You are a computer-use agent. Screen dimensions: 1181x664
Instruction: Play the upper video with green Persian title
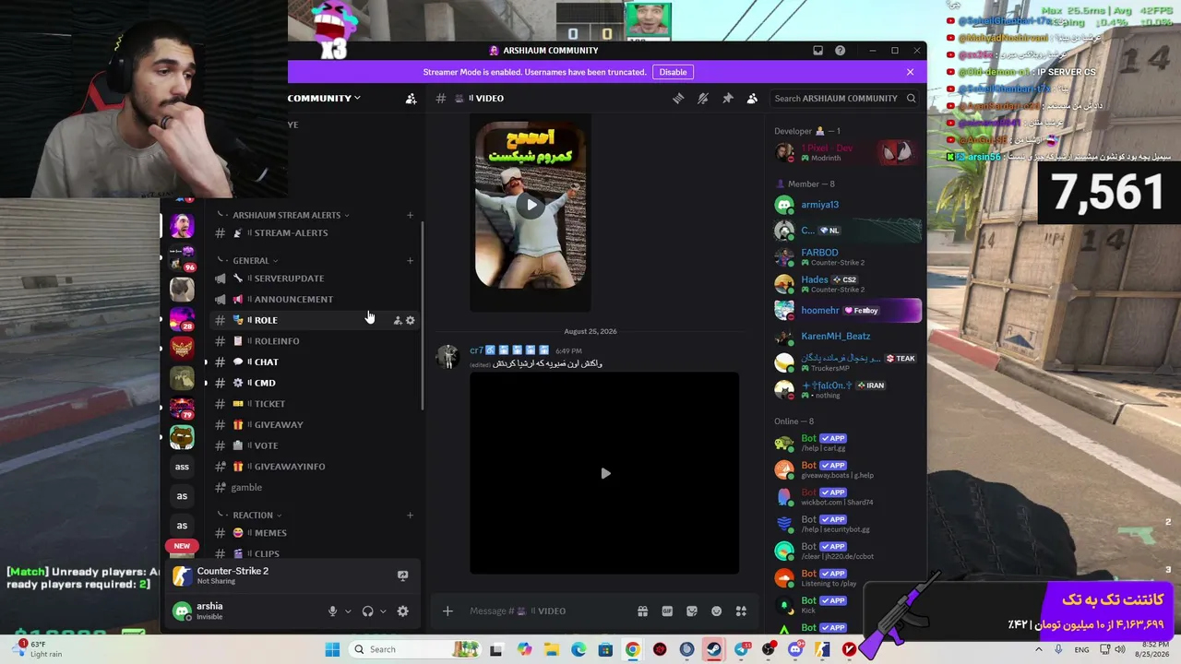click(531, 205)
